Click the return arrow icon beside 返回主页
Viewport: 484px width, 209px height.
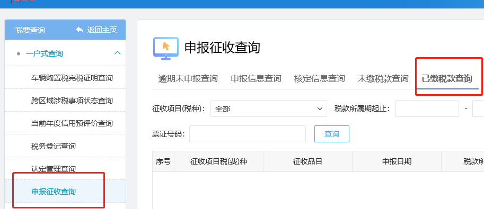(80, 30)
